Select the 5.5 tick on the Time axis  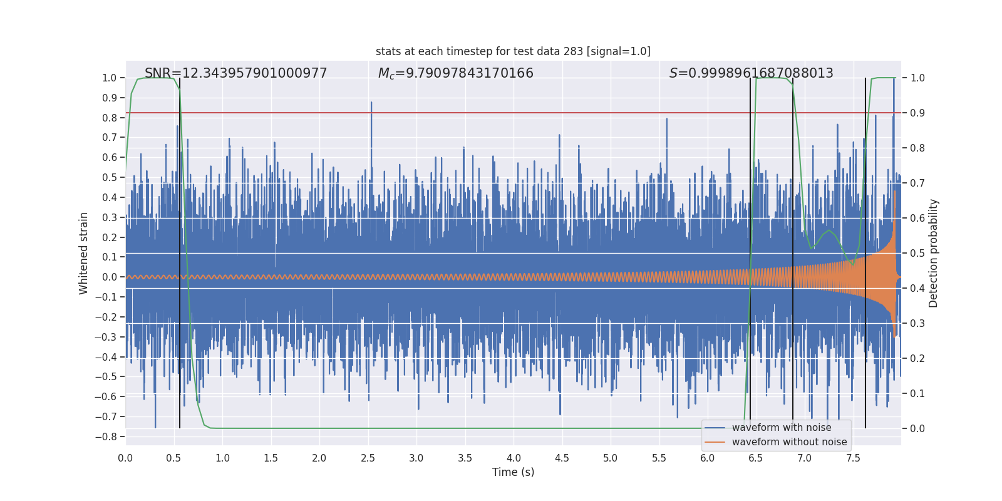pos(659,458)
